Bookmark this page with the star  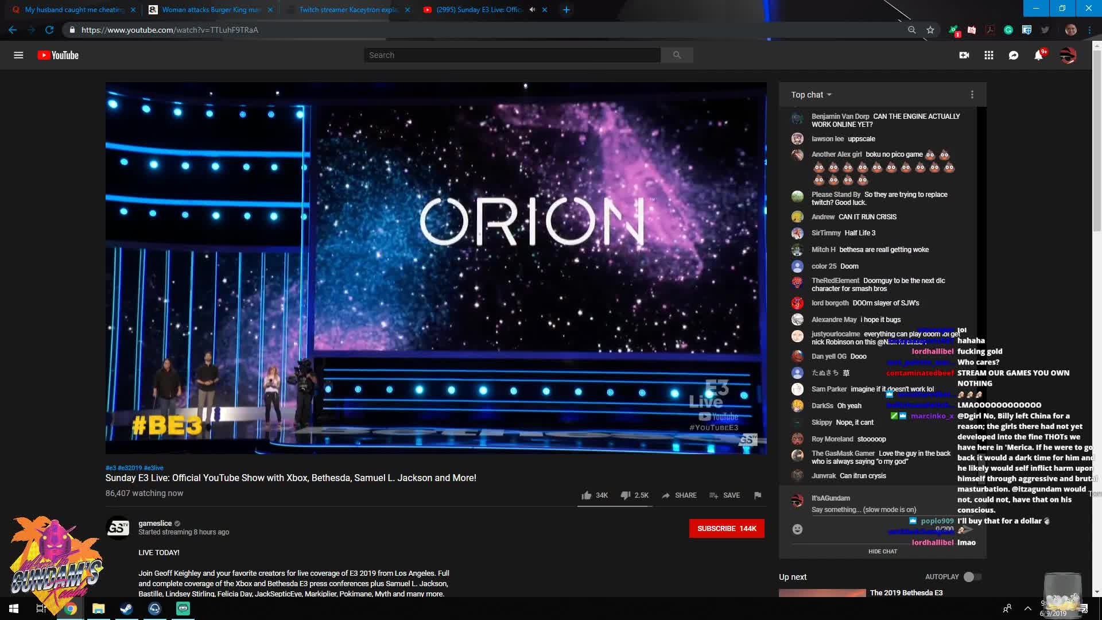pos(930,30)
